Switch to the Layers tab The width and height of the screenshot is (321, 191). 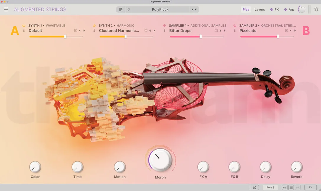tap(260, 9)
